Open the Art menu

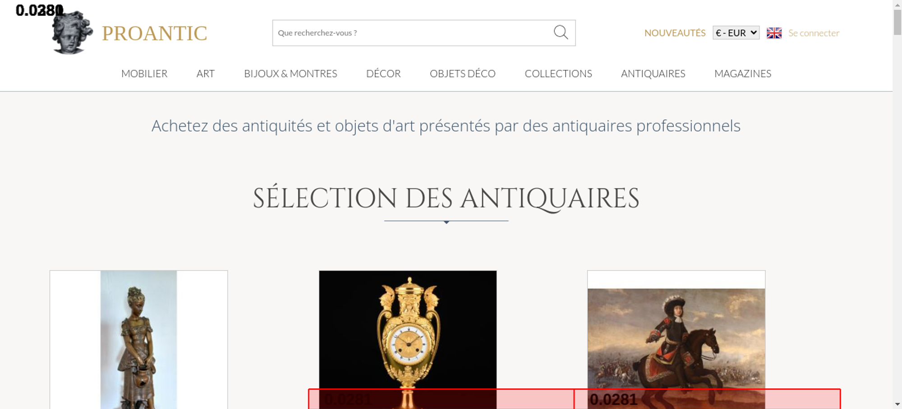(205, 73)
